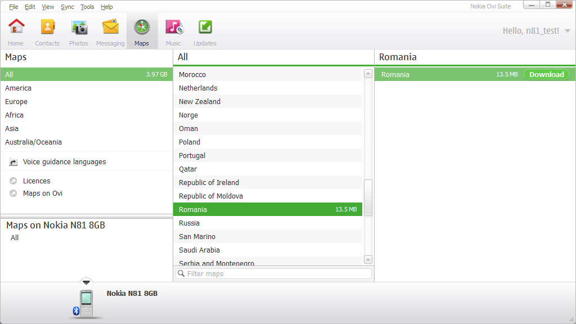Toggle the device panel arrow above the phone
Image resolution: width=576 pixels, height=324 pixels.
[x=86, y=282]
